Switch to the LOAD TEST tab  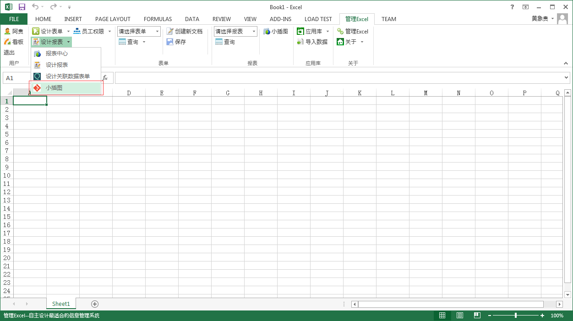(318, 19)
